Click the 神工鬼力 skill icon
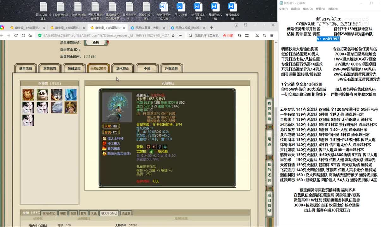Viewport: 381px width, 227px height. click(105, 143)
